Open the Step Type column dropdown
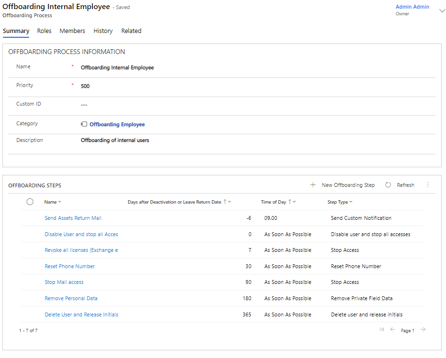The image size is (446, 358). [351, 202]
